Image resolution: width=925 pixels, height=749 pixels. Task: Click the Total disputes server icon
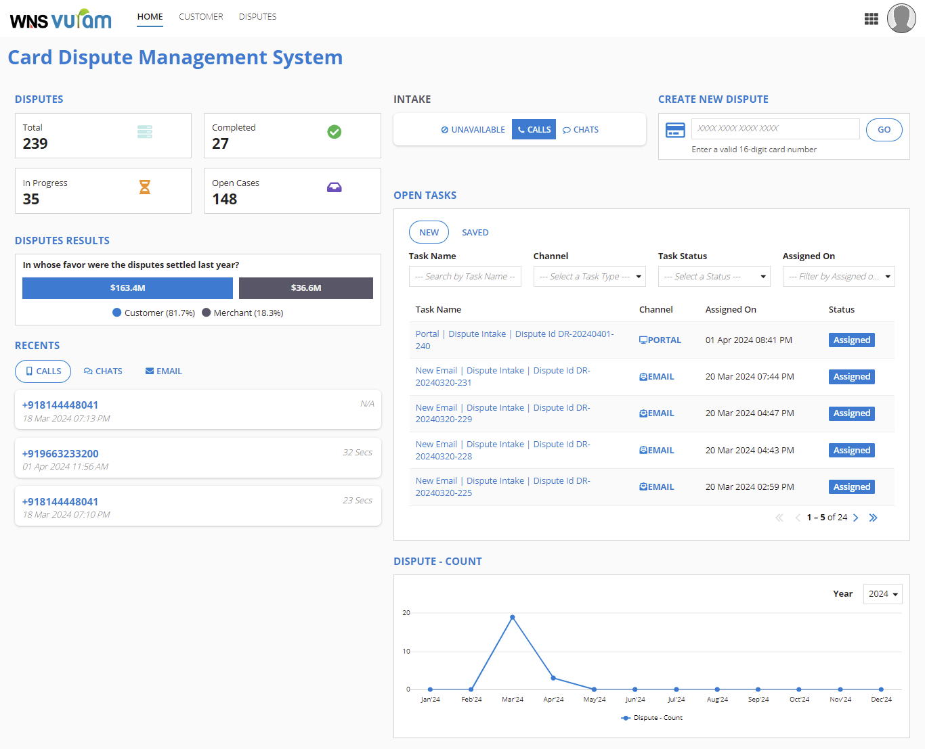(145, 132)
